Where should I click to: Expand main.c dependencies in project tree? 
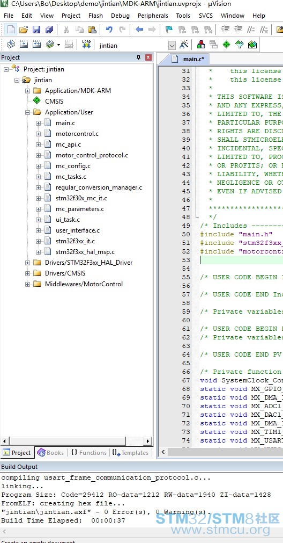click(x=38, y=123)
